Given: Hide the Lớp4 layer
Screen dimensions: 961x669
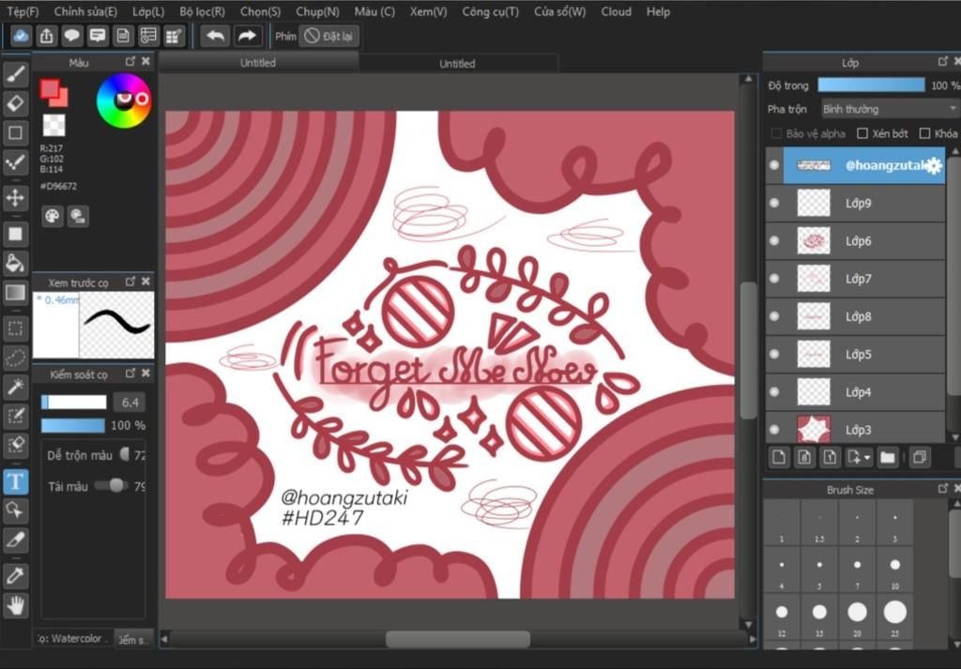Looking at the screenshot, I should tap(774, 392).
